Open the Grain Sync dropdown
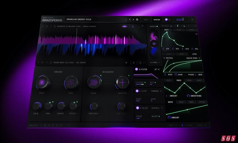 pos(193,58)
